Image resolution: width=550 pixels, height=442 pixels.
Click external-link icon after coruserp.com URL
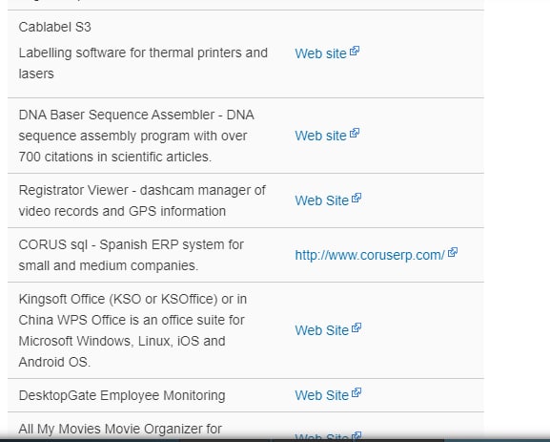(453, 252)
